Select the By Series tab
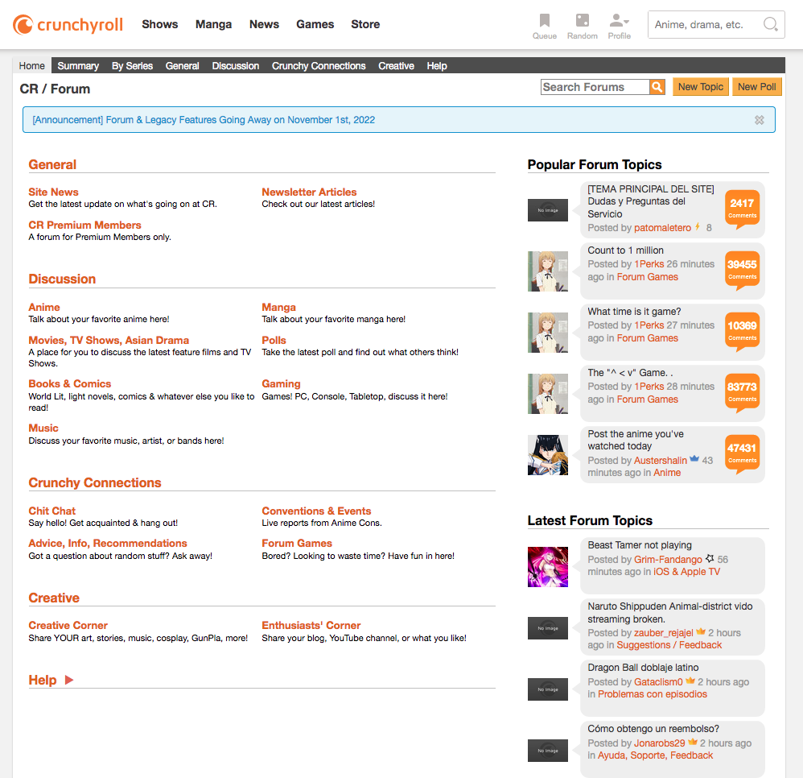The height and width of the screenshot is (778, 803). [x=131, y=65]
